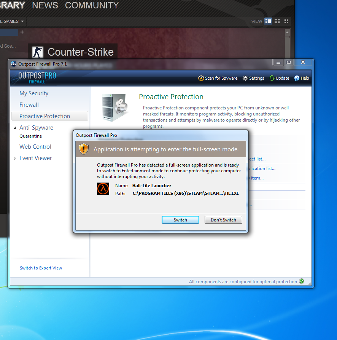Open the NEWS tab in Steam
This screenshot has width=337, height=340.
click(x=45, y=5)
